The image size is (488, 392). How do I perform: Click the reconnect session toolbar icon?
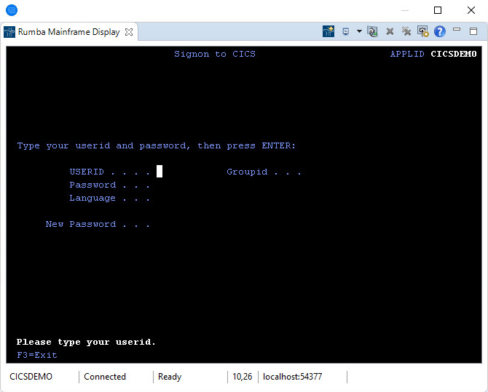click(373, 32)
